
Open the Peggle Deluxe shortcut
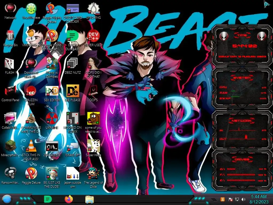(31, 173)
